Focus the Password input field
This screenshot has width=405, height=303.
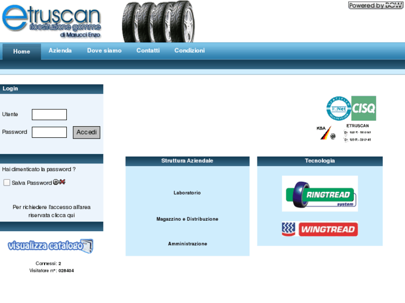[x=50, y=132]
